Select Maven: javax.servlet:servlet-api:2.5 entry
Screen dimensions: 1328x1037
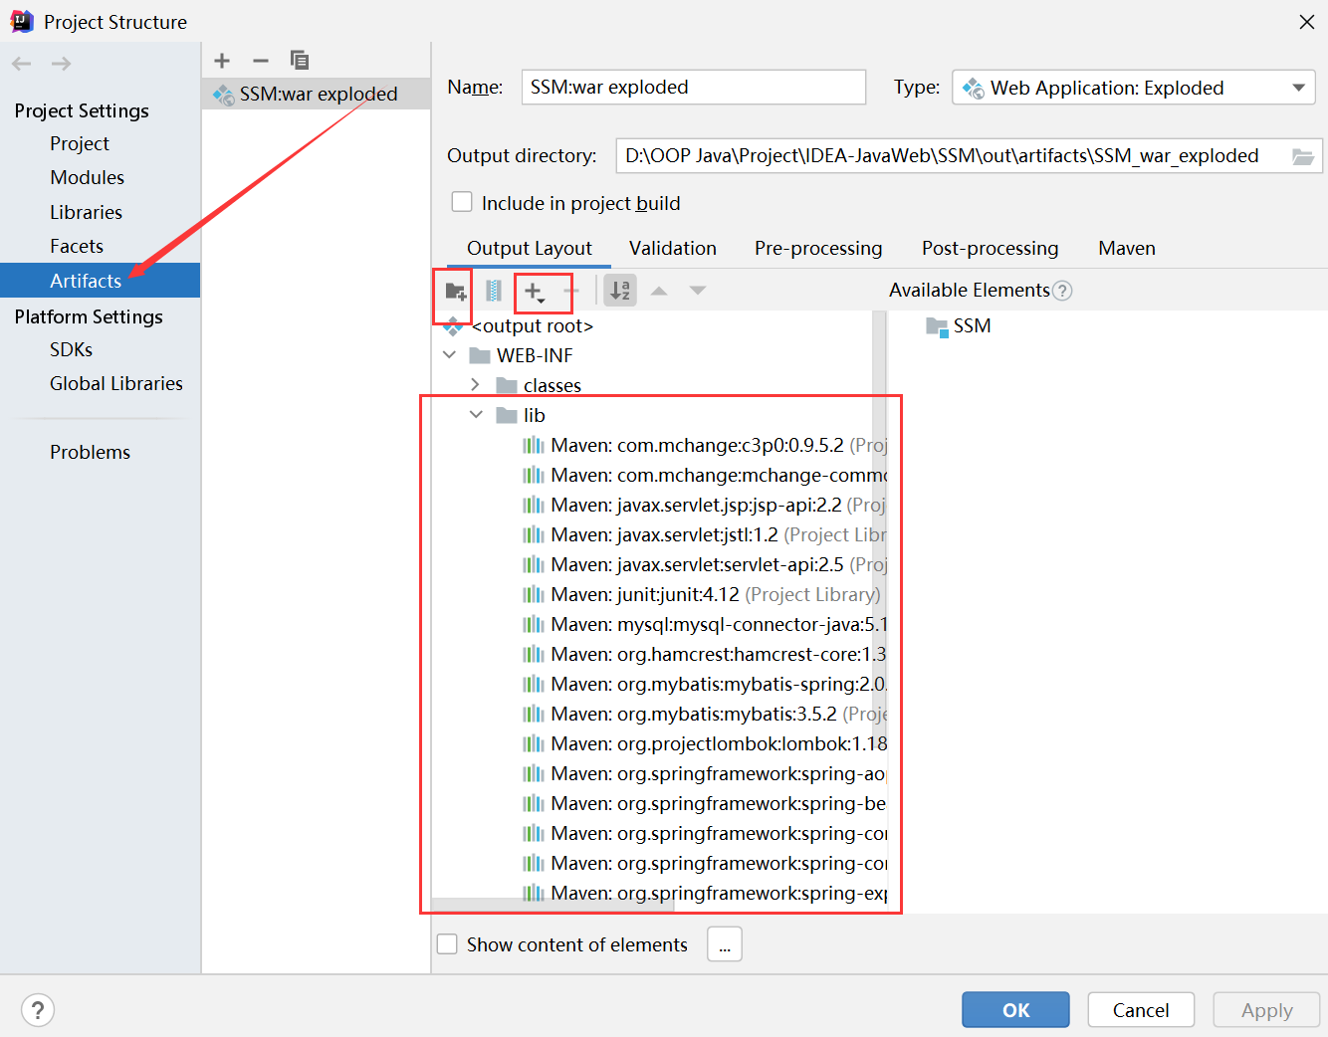click(704, 564)
